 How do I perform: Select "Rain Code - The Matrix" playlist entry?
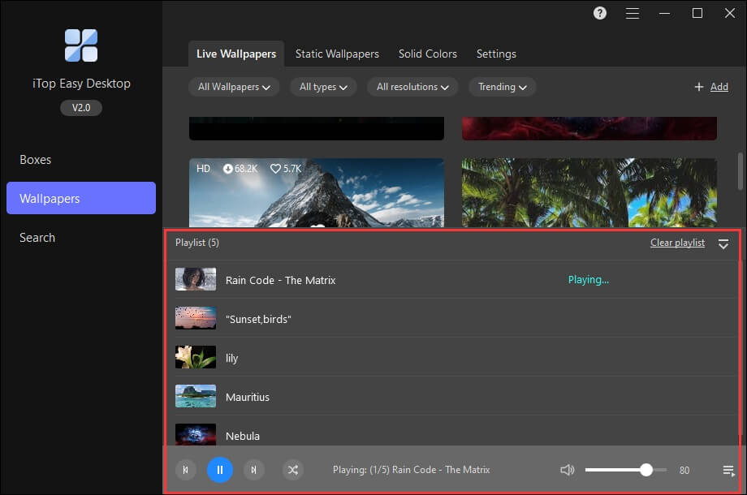click(452, 280)
